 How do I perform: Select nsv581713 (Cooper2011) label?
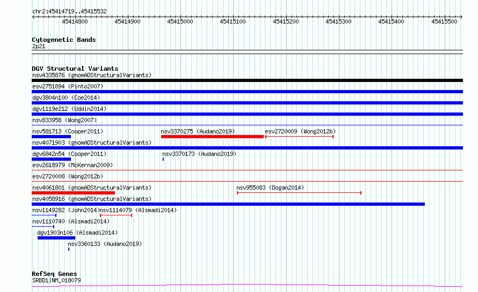click(68, 131)
